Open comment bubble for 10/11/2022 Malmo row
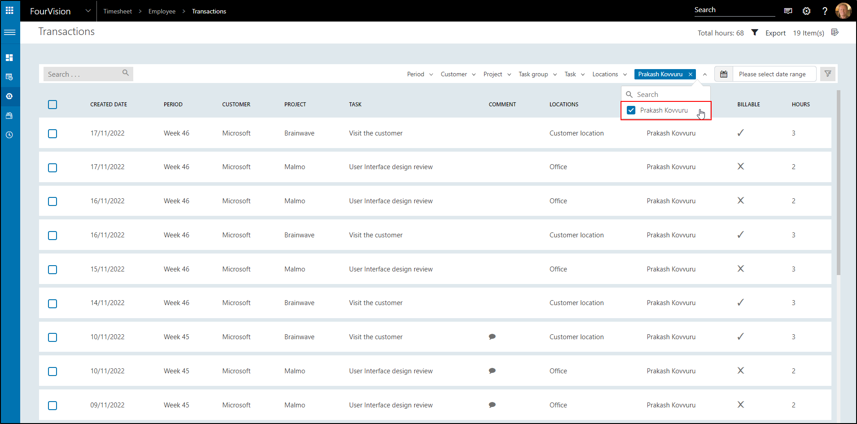Image resolution: width=857 pixels, height=424 pixels. pyautogui.click(x=492, y=371)
